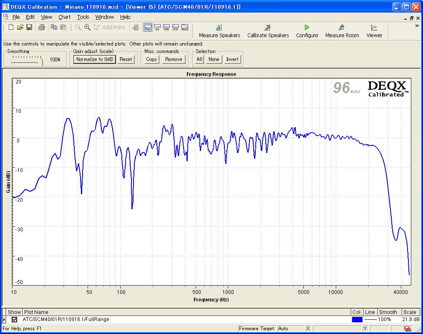The image size is (423, 334).
Task: Minimize the inner document window
Action: pos(405,18)
